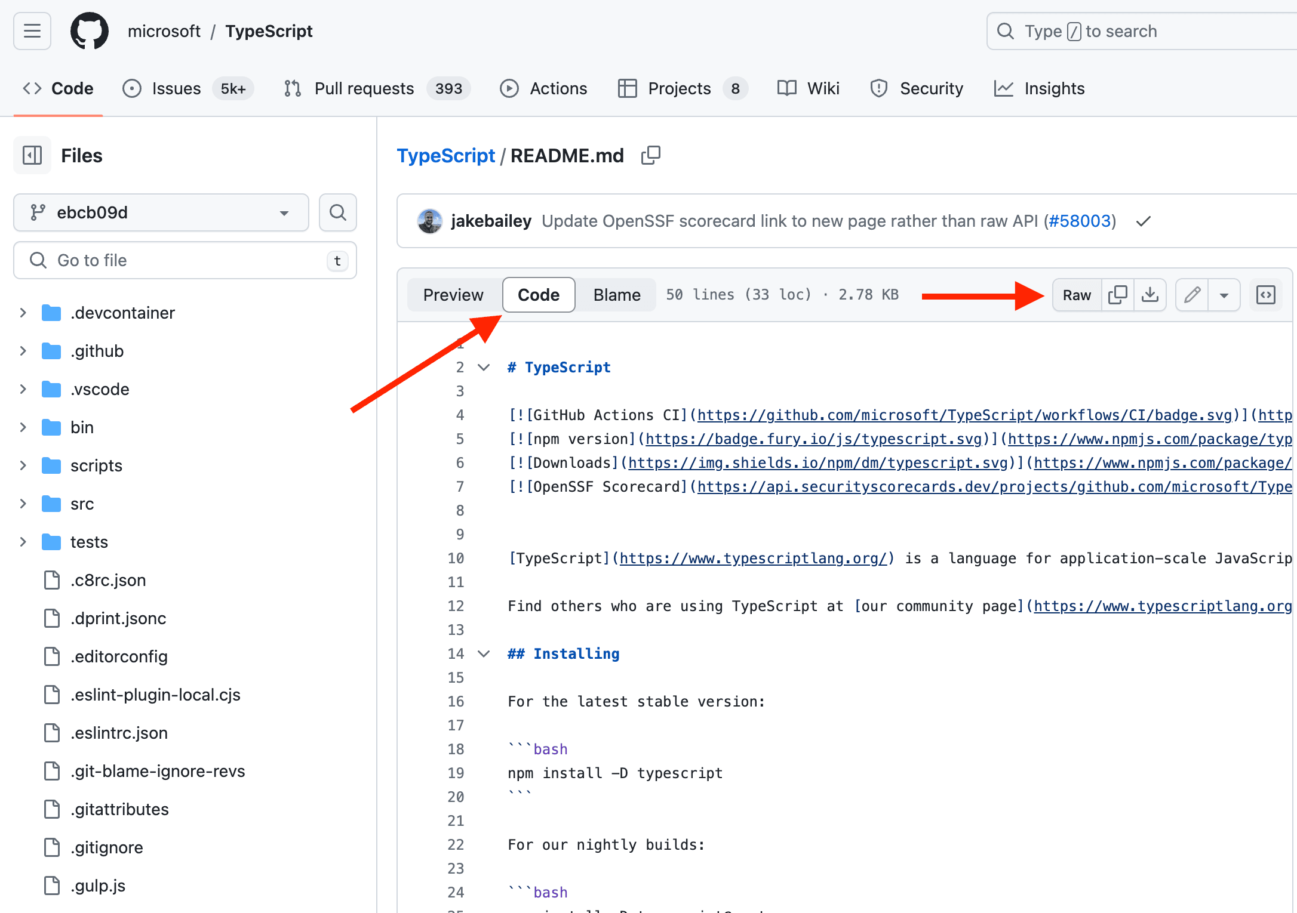Open the microsoft organization link
The width and height of the screenshot is (1297, 913).
point(164,31)
